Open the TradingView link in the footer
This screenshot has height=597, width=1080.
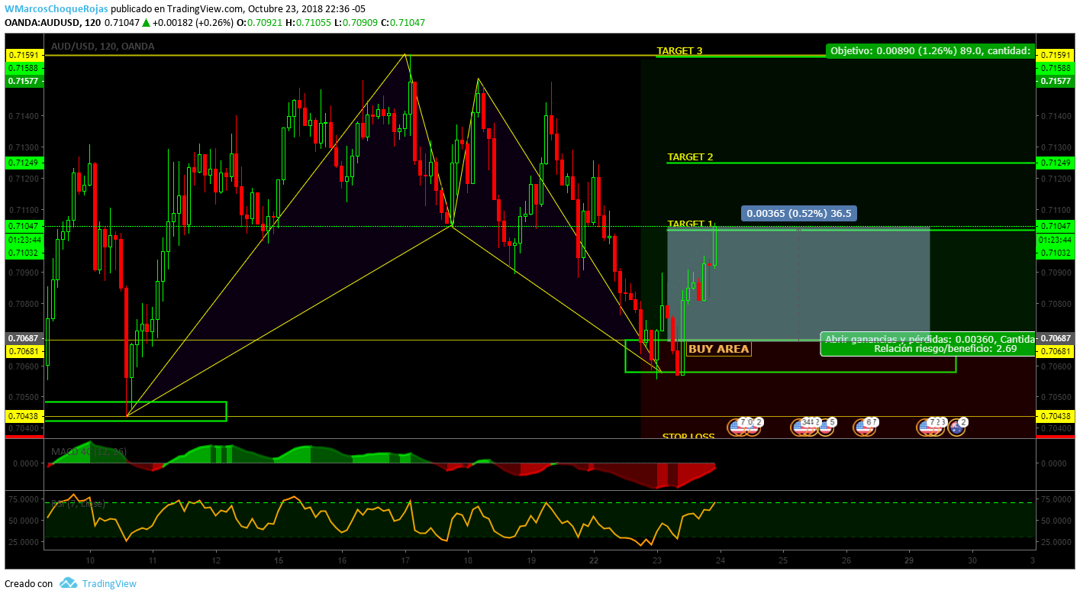pos(108,583)
